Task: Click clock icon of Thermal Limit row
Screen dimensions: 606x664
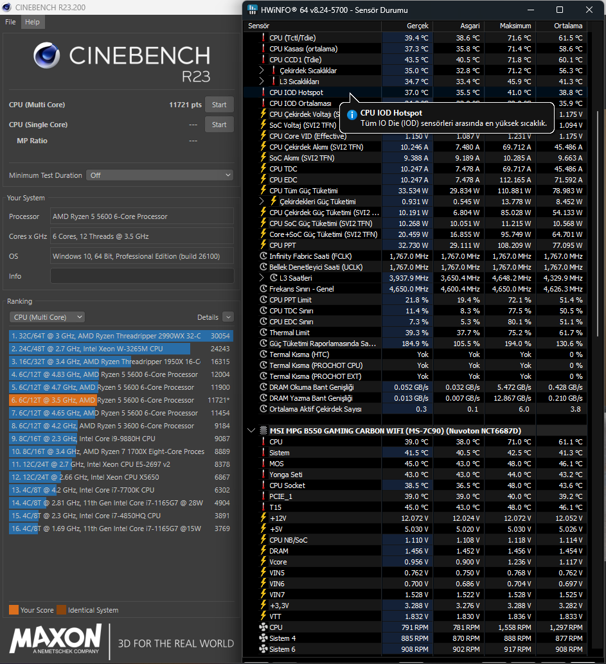Action: coord(263,333)
